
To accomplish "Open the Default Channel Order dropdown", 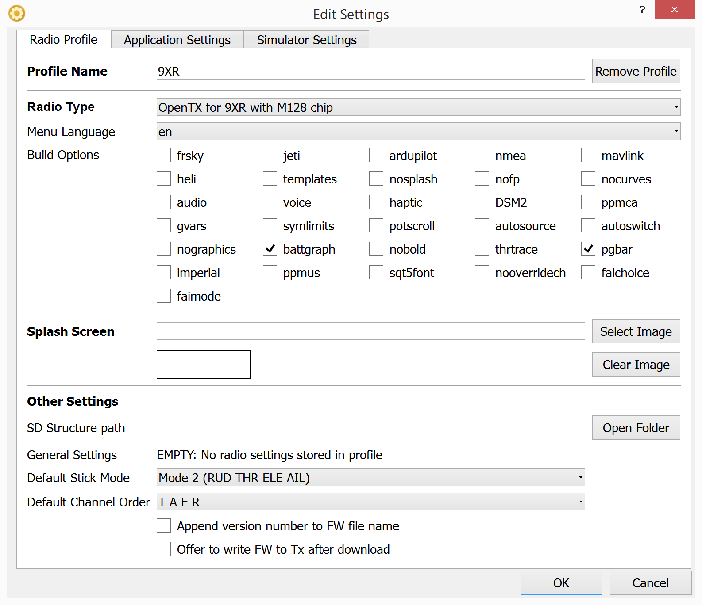I will [370, 502].
